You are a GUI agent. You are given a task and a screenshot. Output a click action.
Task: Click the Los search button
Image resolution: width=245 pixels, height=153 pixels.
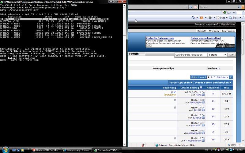coord(232,54)
